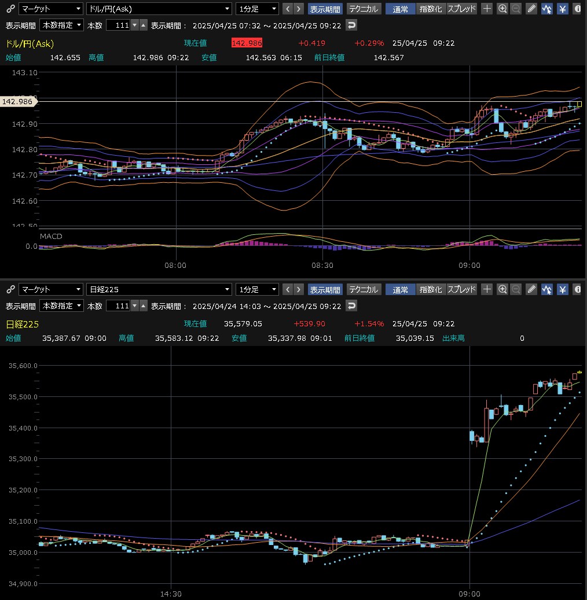Click crosshair plus icon in Nikkei chart

pyautogui.click(x=487, y=289)
